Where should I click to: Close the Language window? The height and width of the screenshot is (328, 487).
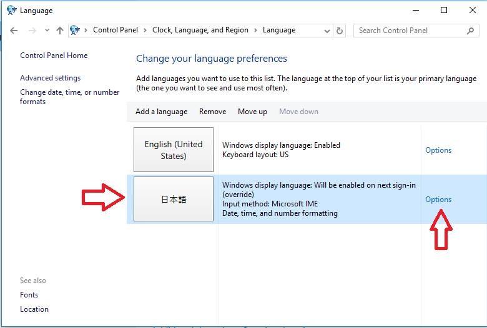coord(473,10)
